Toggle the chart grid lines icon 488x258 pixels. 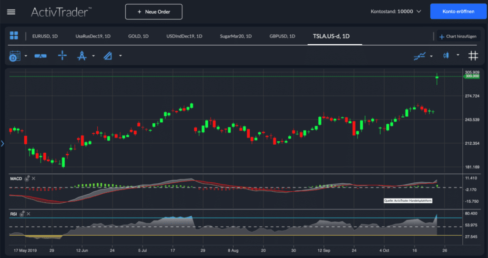click(473, 56)
